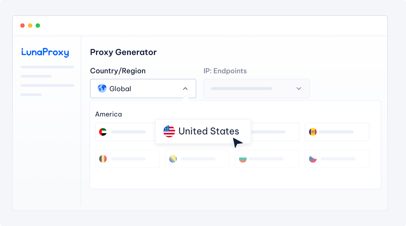Viewport: 406px width, 226px height.
Task: Click the red close window button
Action: click(23, 26)
